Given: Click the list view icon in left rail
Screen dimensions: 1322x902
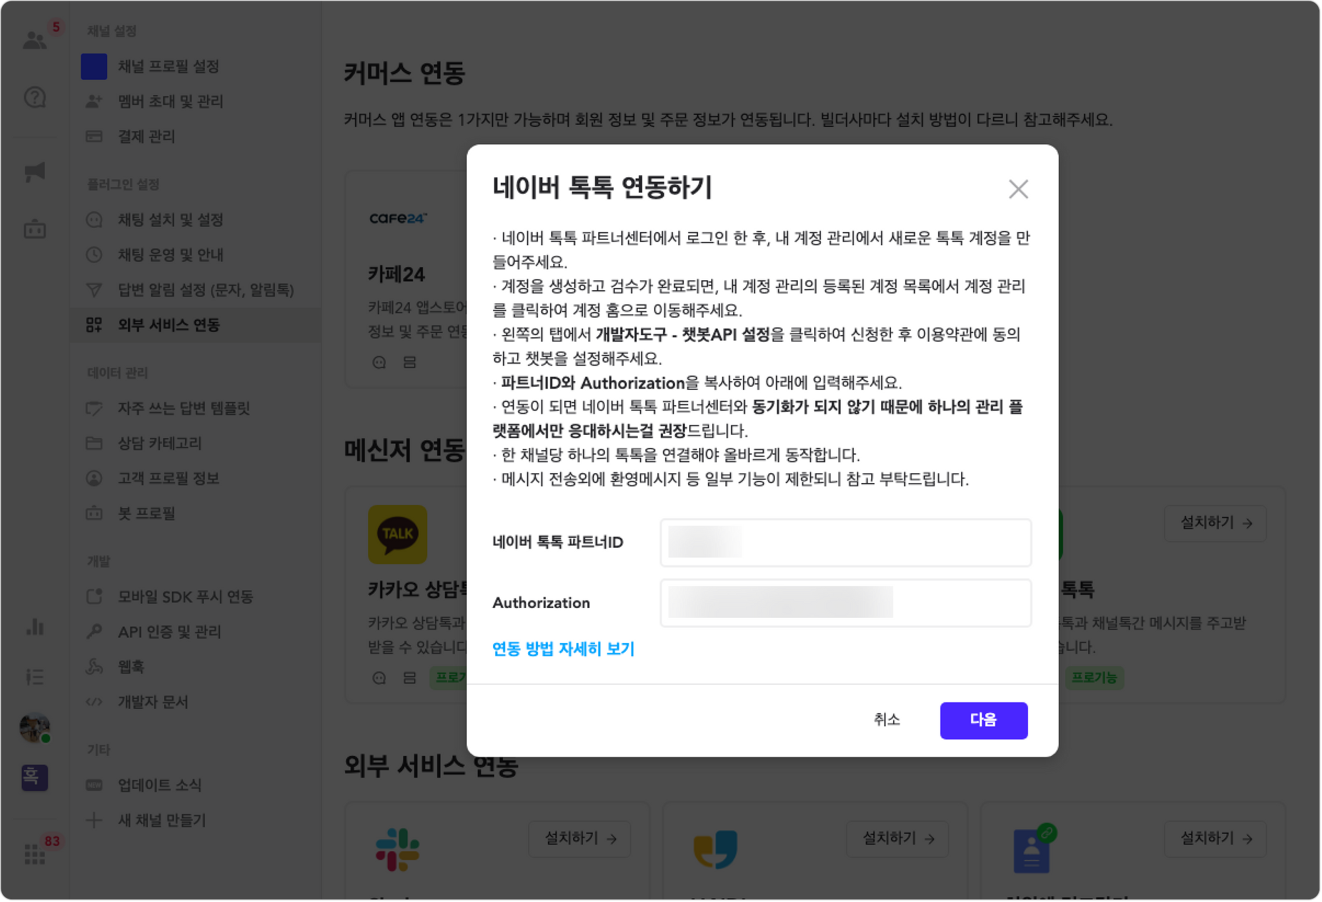Looking at the screenshot, I should (34, 677).
